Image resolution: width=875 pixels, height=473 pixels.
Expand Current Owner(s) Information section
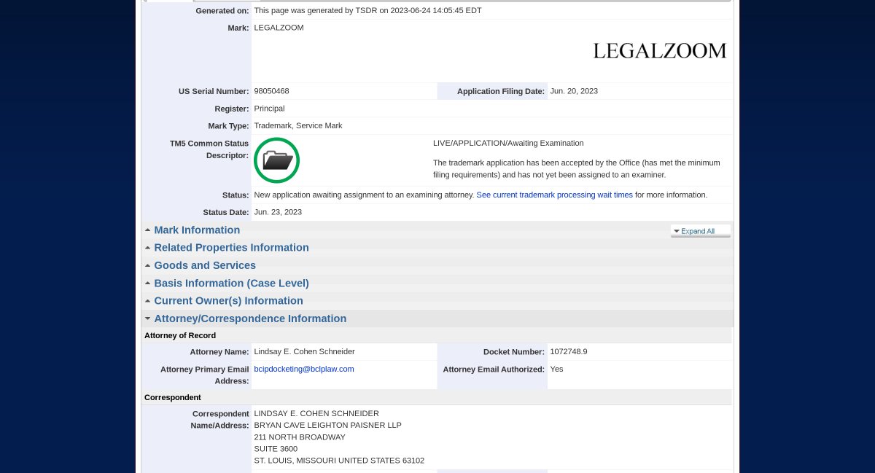point(228,301)
